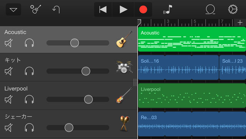The image size is (246, 139).
Task: Select the Re…03 shaker region
Action: click(x=192, y=124)
